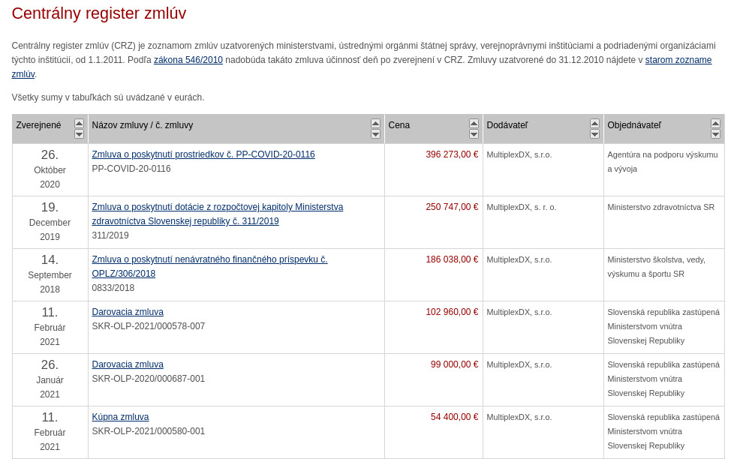Sort Zverejnené column ascending with up arrow
The height and width of the screenshot is (459, 731).
[79, 123]
